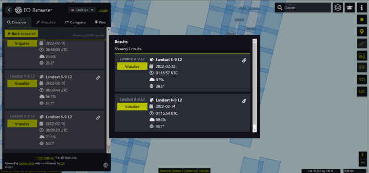
Task: Open the ENGLISH language dropdown
Action: [x=82, y=10]
